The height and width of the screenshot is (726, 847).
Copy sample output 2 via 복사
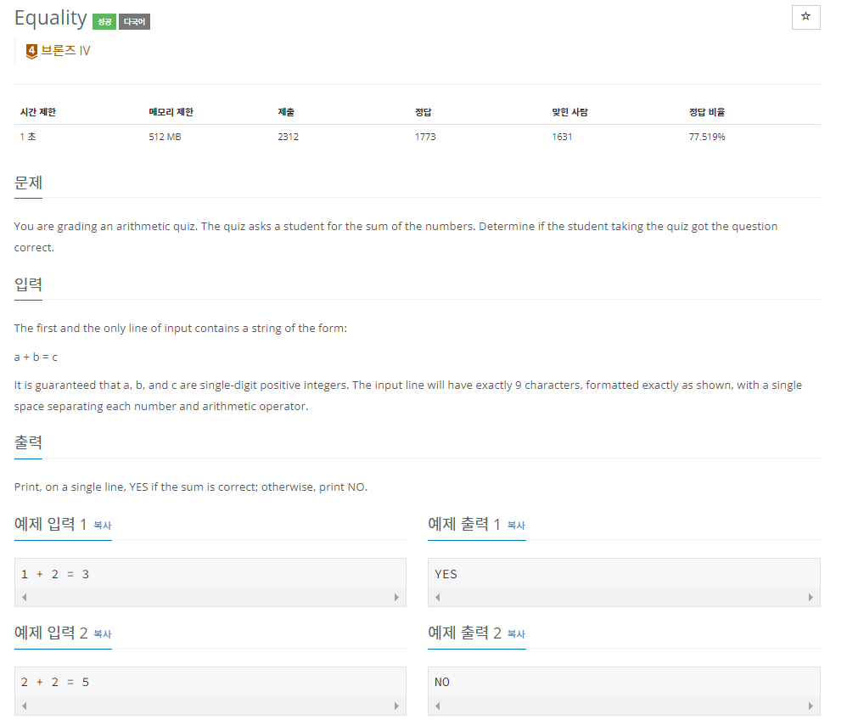516,633
